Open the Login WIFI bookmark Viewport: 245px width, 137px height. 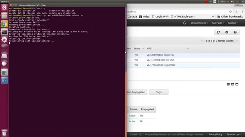(x=160, y=17)
